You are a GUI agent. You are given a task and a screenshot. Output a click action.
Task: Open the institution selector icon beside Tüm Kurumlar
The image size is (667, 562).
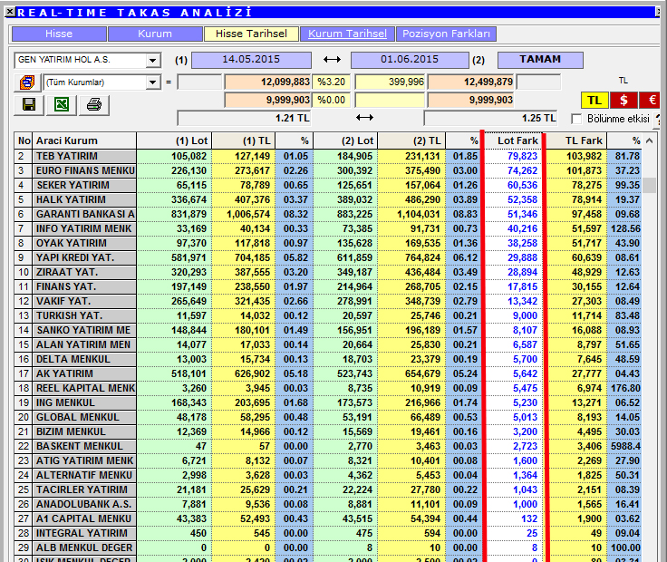(x=27, y=82)
